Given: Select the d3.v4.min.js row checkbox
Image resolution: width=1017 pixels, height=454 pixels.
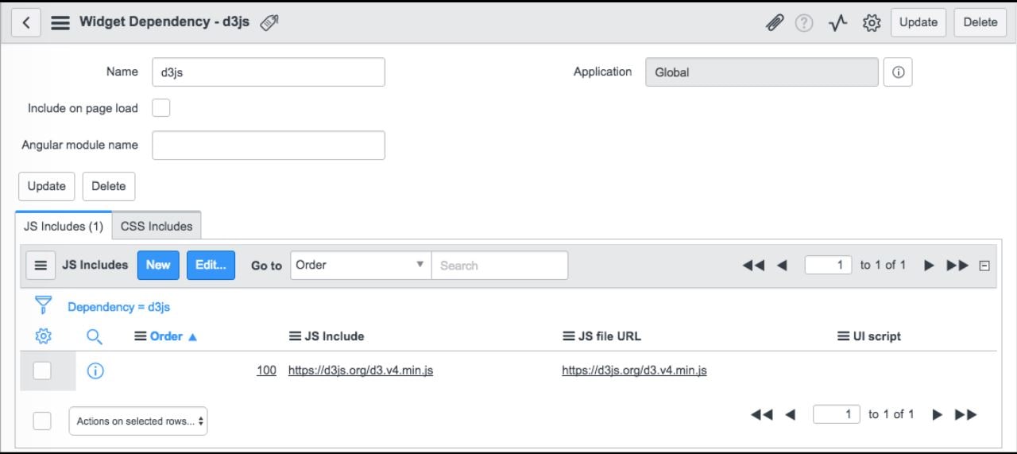Looking at the screenshot, I should (42, 371).
